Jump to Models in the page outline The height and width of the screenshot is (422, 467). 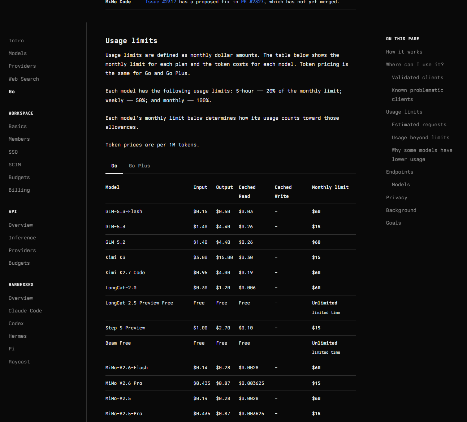tap(401, 184)
